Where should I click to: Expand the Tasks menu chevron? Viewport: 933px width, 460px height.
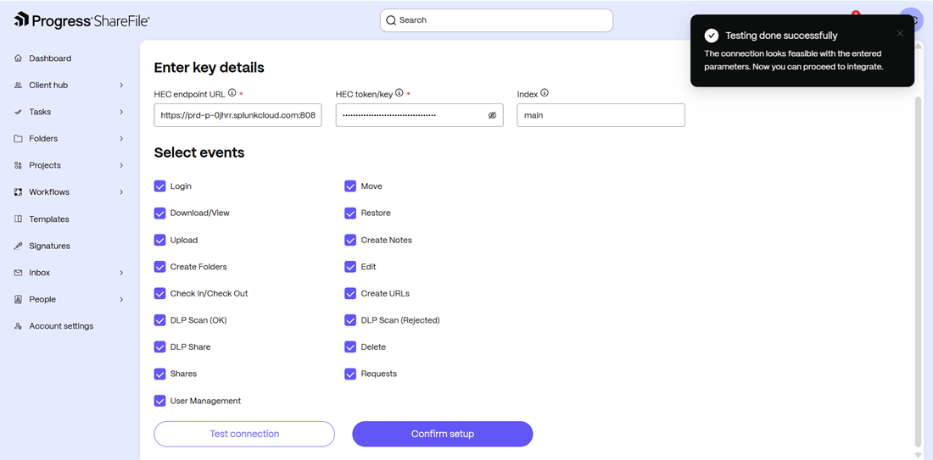tap(121, 112)
